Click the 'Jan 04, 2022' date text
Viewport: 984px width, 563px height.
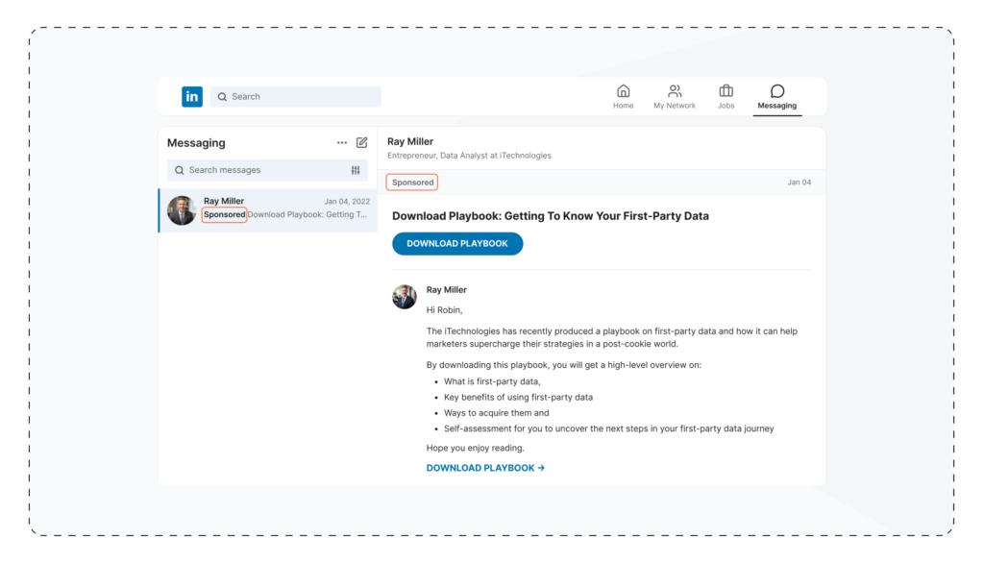click(347, 202)
